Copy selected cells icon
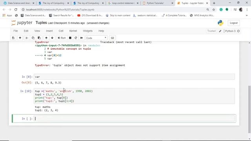The height and width of the screenshot is (141, 251). [x=33, y=38]
